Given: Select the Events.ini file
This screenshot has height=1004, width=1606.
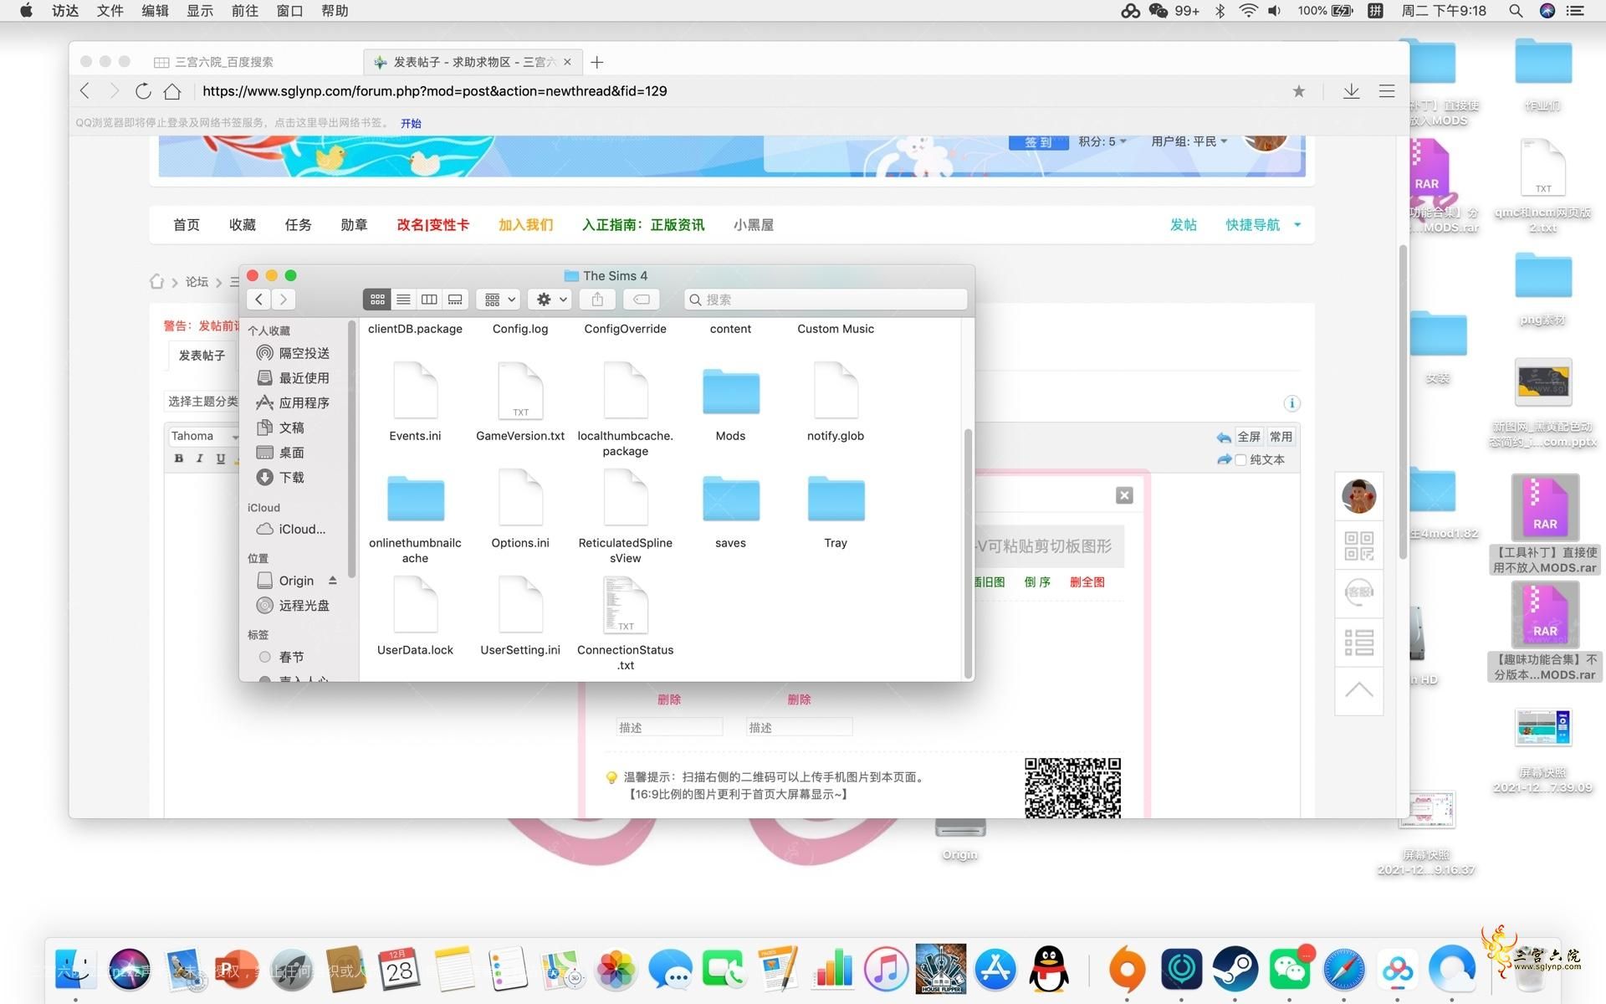Looking at the screenshot, I should click(415, 391).
